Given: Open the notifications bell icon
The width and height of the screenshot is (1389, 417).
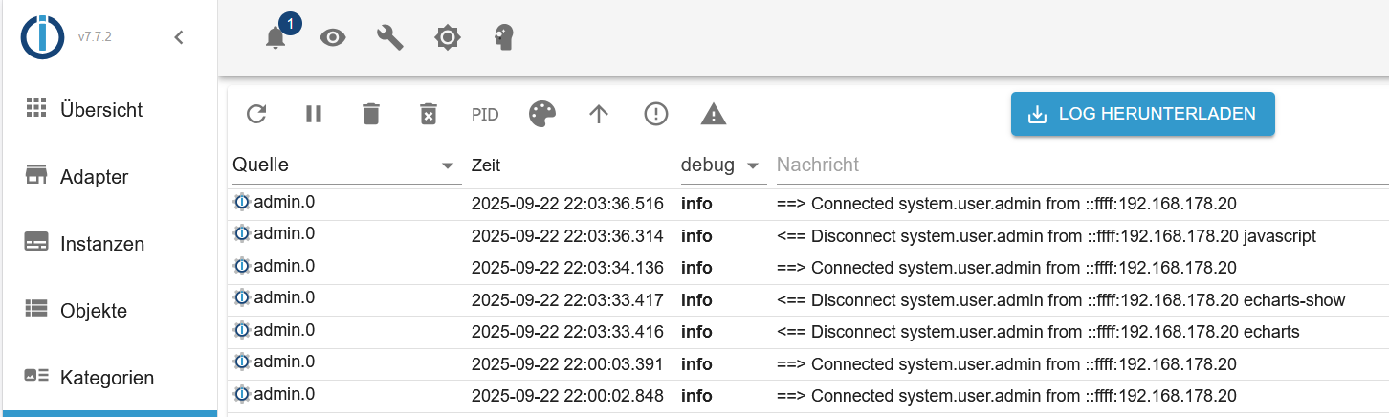Looking at the screenshot, I should click(x=276, y=38).
